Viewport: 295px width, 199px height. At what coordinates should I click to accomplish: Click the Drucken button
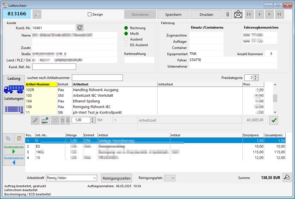[x=206, y=15]
